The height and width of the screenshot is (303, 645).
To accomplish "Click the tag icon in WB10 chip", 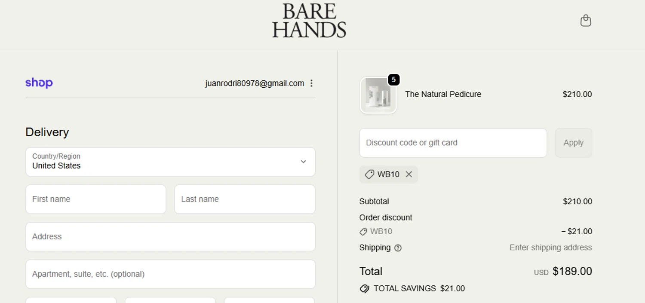I will click(369, 174).
